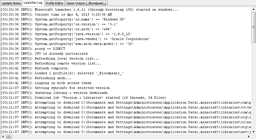Click the java.version '1.8.0_25' log line

(x=66, y=34)
